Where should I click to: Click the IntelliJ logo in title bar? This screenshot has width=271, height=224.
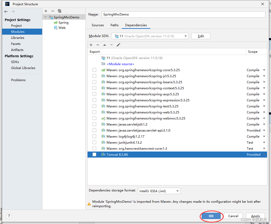(x=7, y=4)
